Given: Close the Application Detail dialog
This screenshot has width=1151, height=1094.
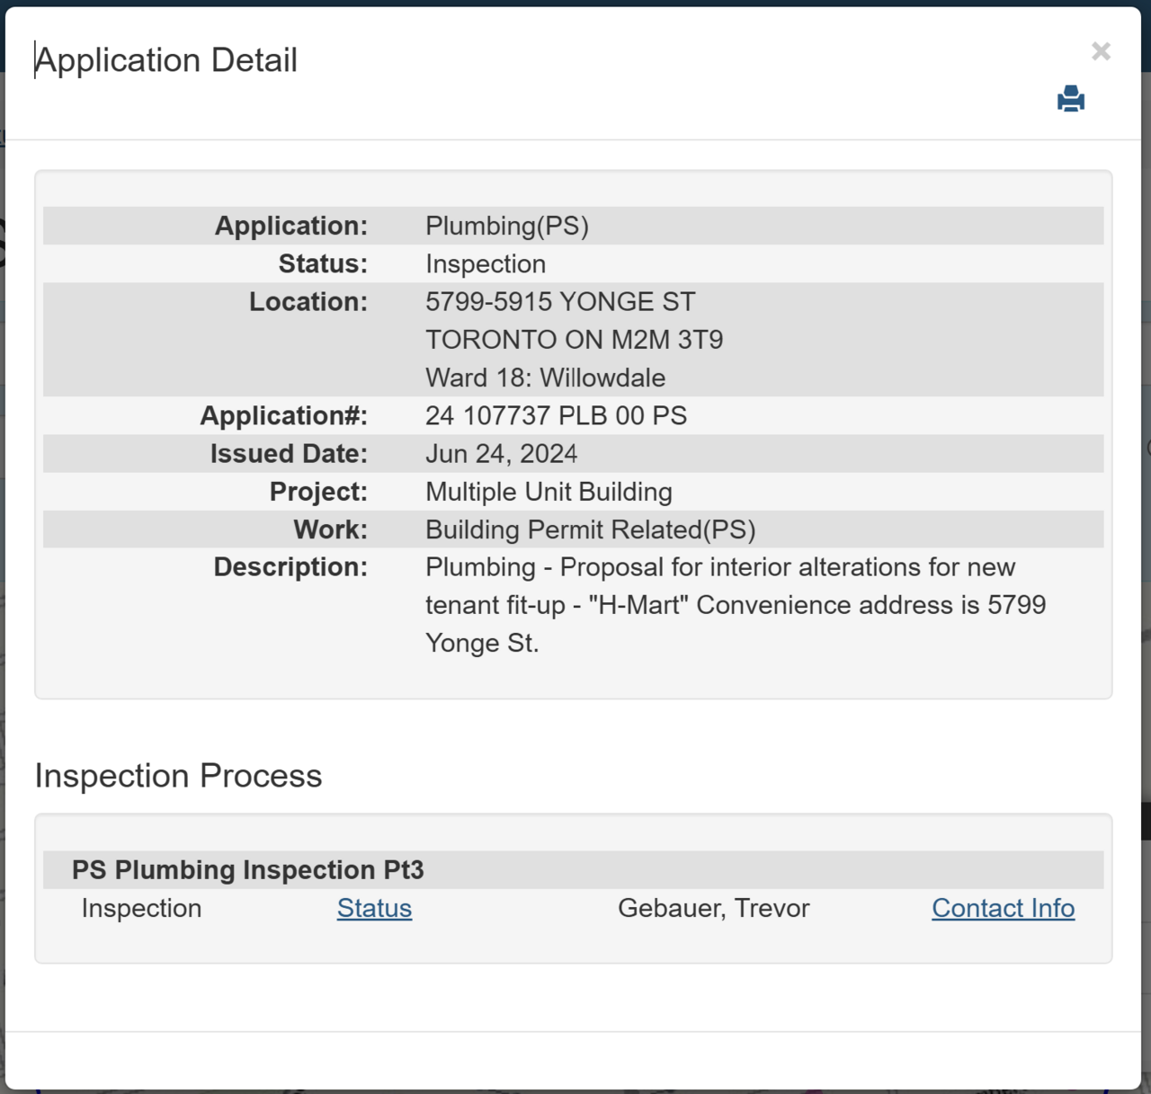Looking at the screenshot, I should 1101,51.
